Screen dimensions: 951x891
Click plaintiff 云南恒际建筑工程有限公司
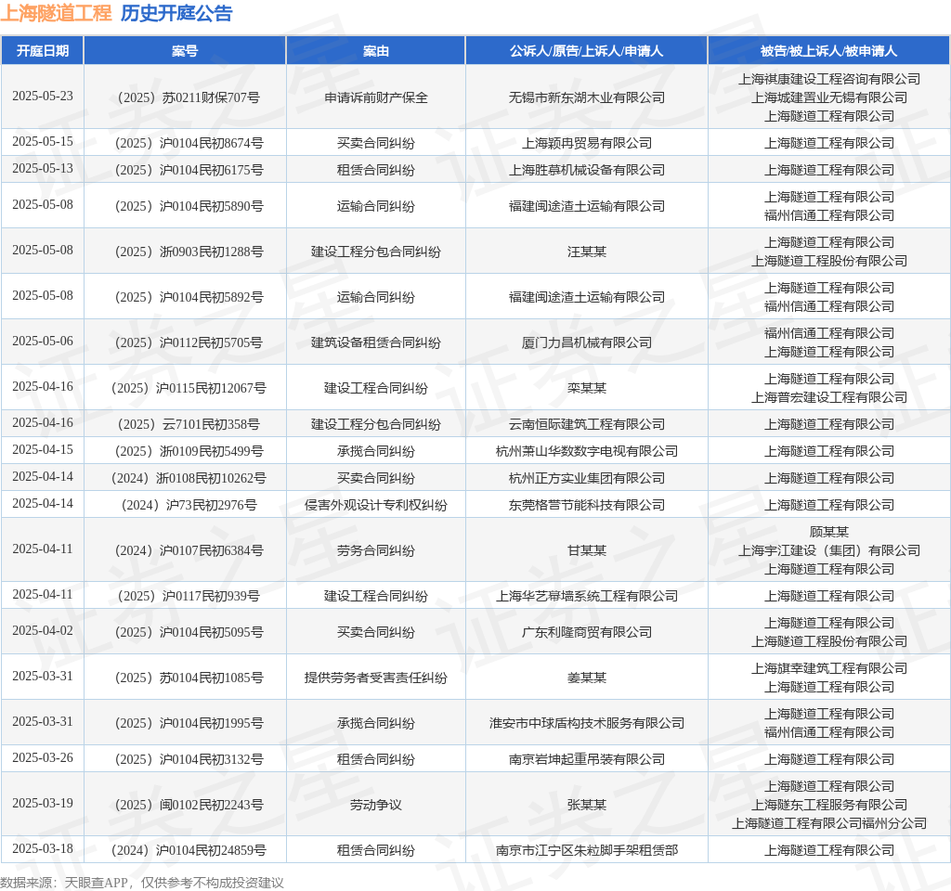(587, 424)
